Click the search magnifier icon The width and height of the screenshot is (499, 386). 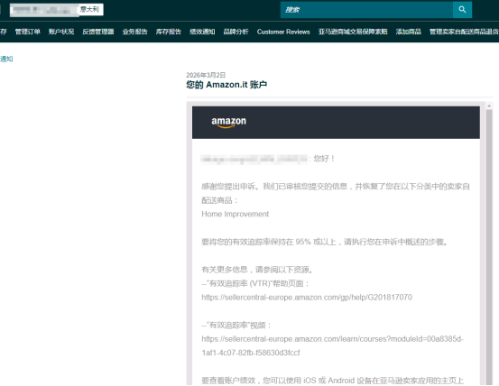pos(462,10)
